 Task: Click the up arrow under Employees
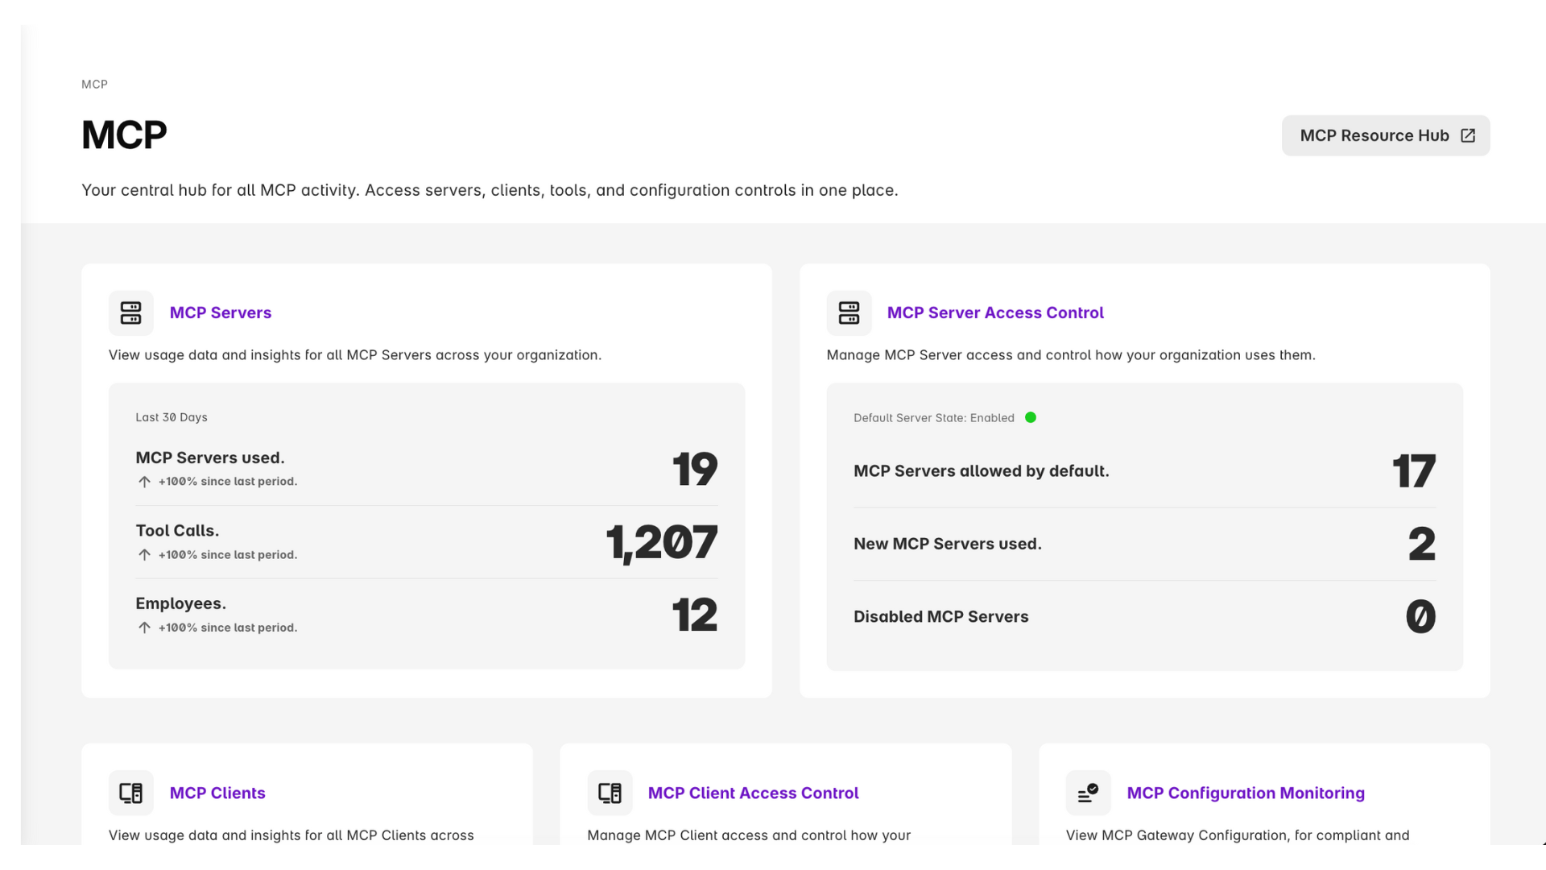click(x=144, y=628)
